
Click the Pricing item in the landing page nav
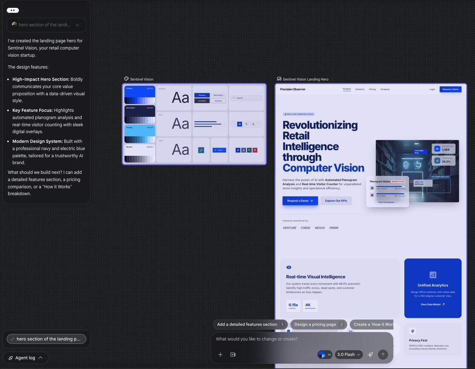coord(372,89)
